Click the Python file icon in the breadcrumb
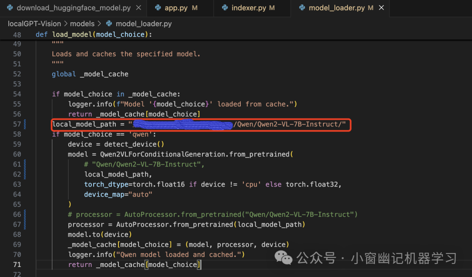The height and width of the screenshot is (277, 472). (109, 24)
